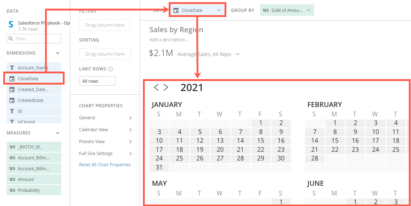Click the number icon beside Amount measure

pos(12,179)
